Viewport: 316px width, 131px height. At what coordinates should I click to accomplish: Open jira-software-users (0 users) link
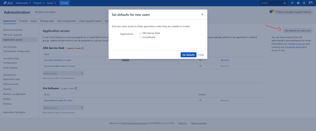pyautogui.click(x=58, y=100)
